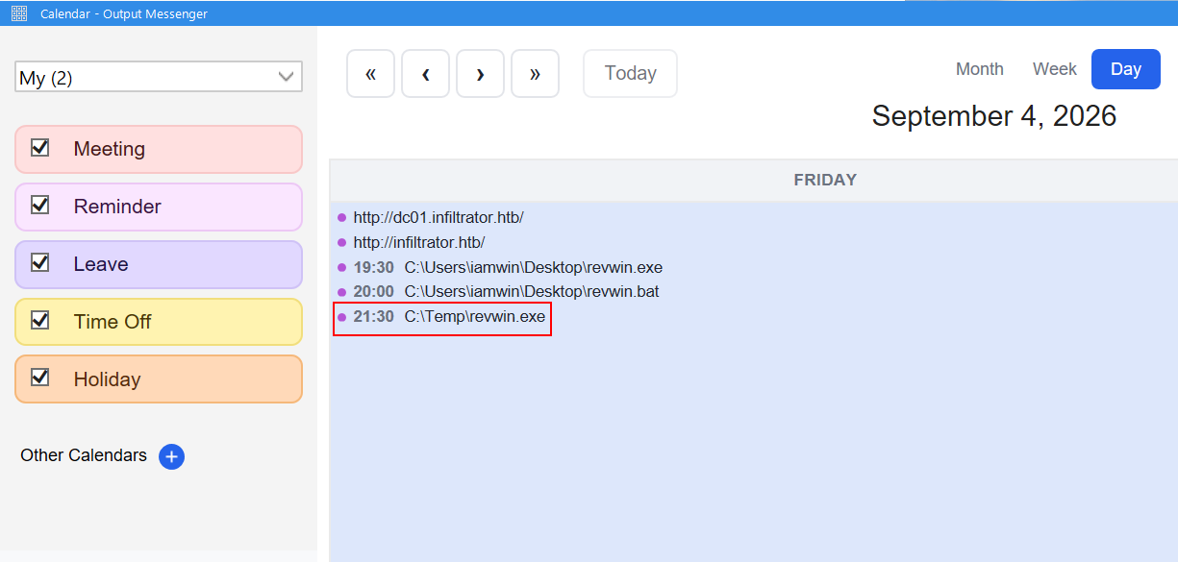This screenshot has height=562, width=1178.
Task: Click the Calendar app icon in title bar
Action: point(18,13)
